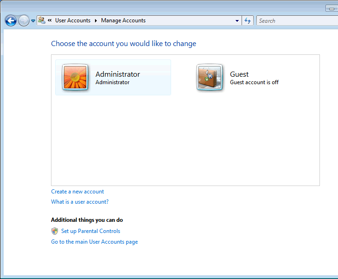Select the Administrator account name

tap(118, 74)
